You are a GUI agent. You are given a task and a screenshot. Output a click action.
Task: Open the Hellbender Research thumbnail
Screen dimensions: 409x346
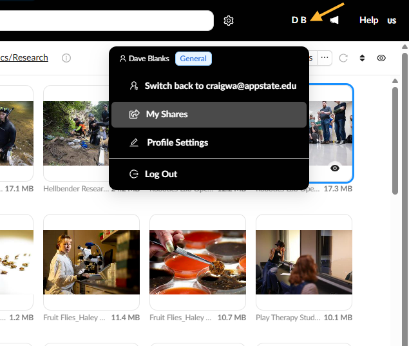[x=76, y=133]
